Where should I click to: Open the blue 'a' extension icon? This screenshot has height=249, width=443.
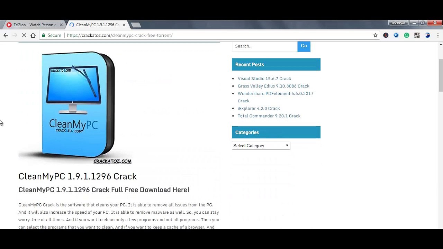click(396, 35)
